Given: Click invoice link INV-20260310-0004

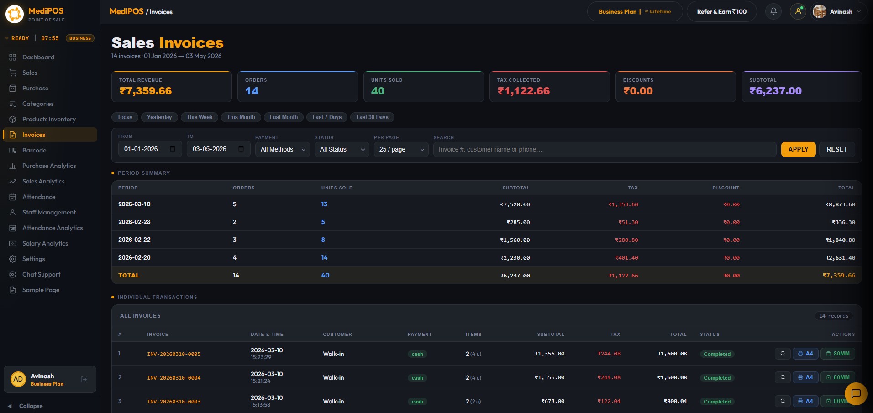Looking at the screenshot, I should [174, 378].
